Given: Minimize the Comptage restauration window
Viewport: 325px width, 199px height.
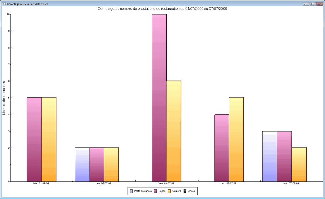Looking at the screenshot, I should [306, 4].
